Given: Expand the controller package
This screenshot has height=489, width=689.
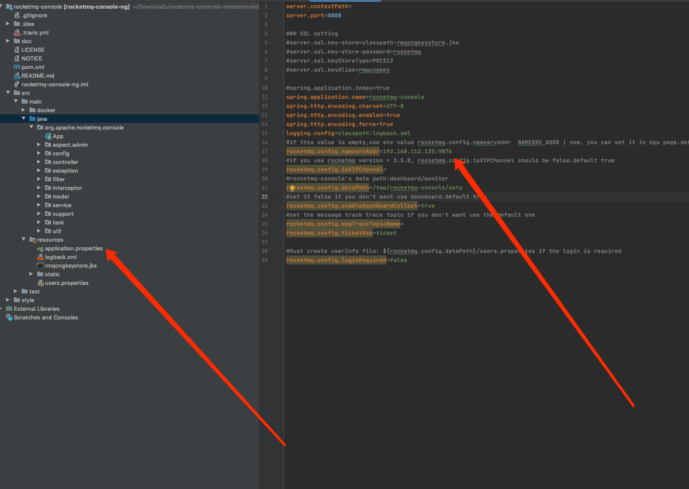Looking at the screenshot, I should (x=39, y=162).
